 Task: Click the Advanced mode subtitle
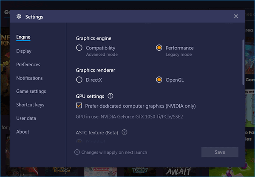(x=102, y=54)
